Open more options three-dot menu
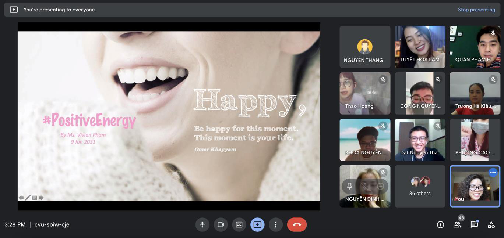The width and height of the screenshot is (504, 238). (276, 225)
